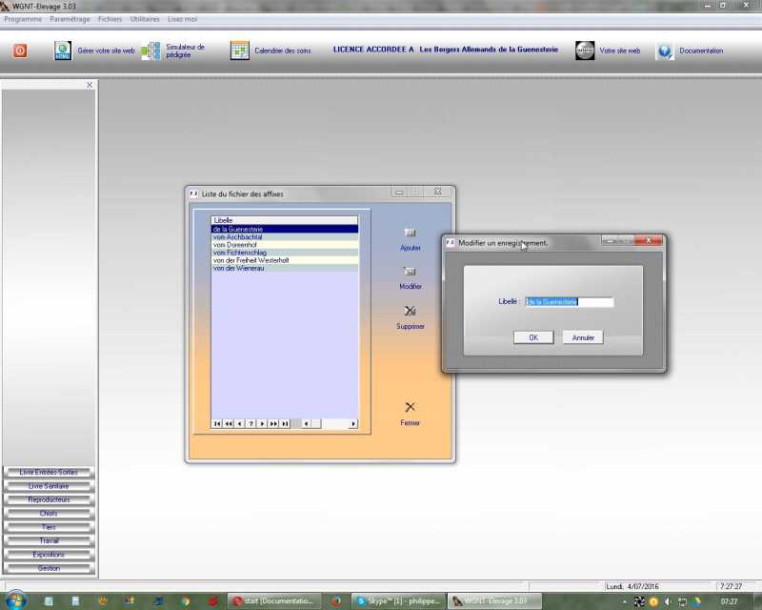
Task: Open the Utilitaires menu
Action: [x=144, y=19]
